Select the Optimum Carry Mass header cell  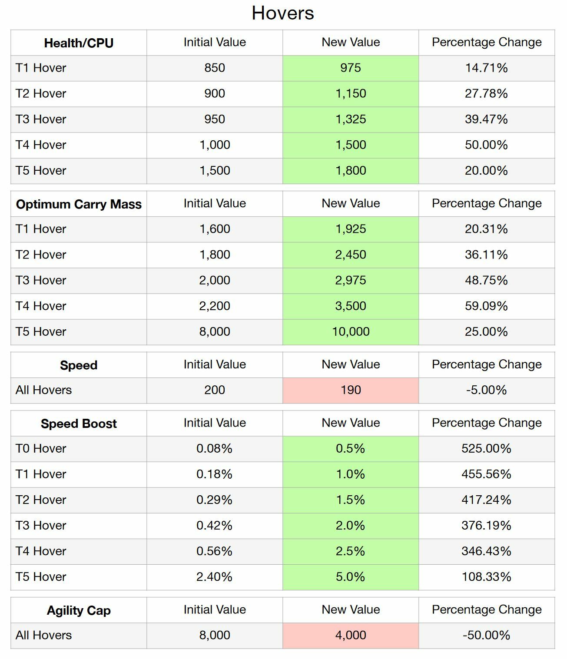click(79, 204)
